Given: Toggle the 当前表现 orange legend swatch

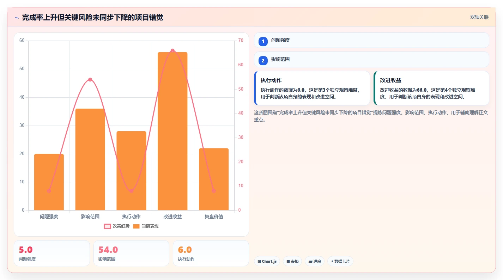Looking at the screenshot, I should click(136, 226).
